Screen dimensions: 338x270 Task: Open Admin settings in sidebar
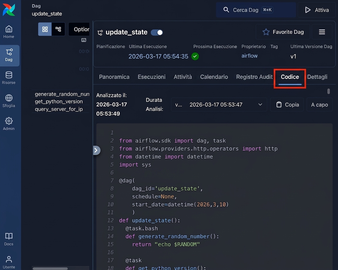9,124
